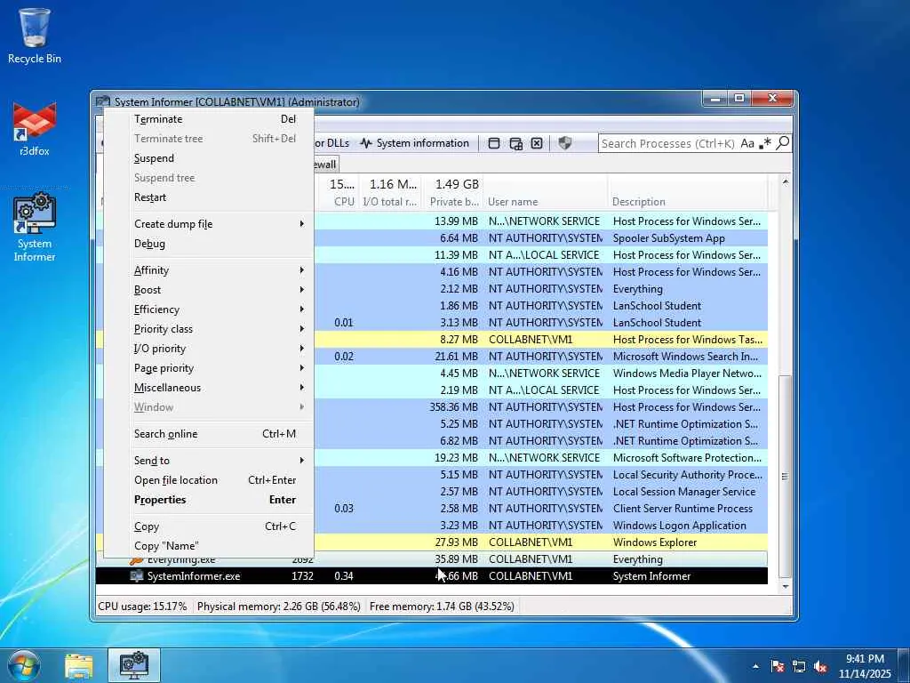Click the muted volume icon in tray
910x683 pixels.
pos(820,666)
